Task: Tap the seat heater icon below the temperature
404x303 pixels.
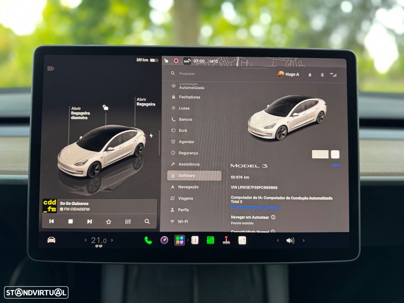Action: pos(99,246)
